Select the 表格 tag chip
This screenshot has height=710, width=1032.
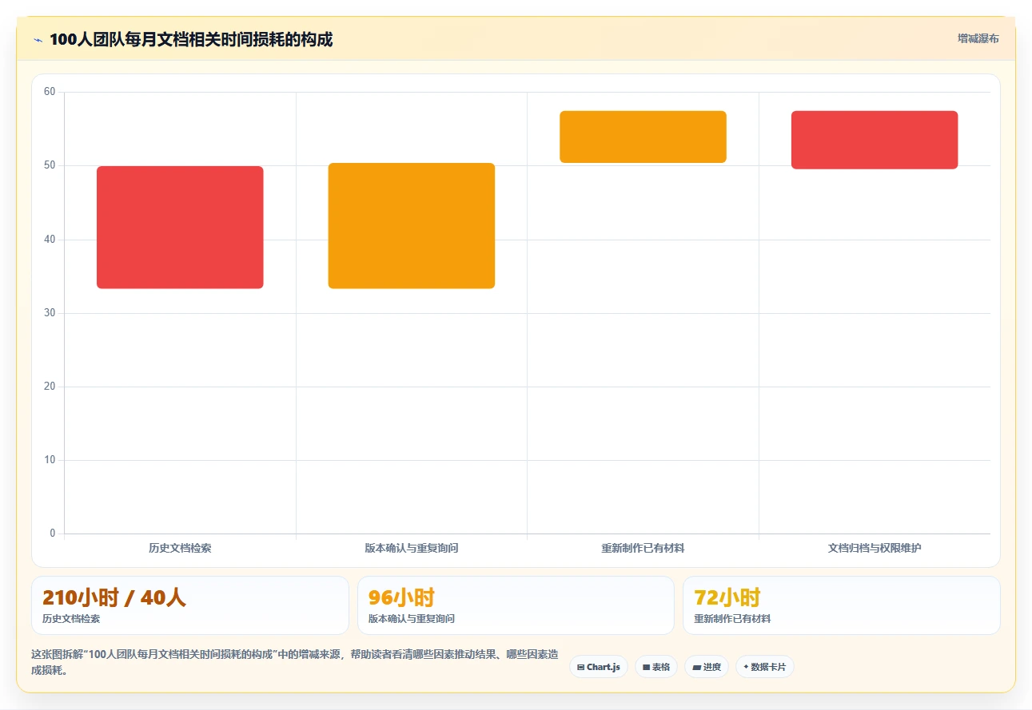(x=656, y=667)
